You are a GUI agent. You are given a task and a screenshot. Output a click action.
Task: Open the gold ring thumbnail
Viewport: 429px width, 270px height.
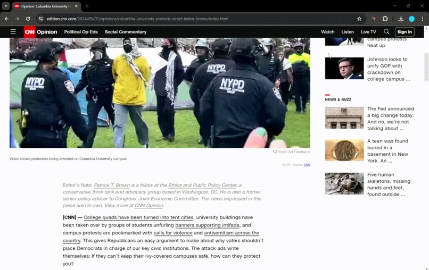(344, 150)
